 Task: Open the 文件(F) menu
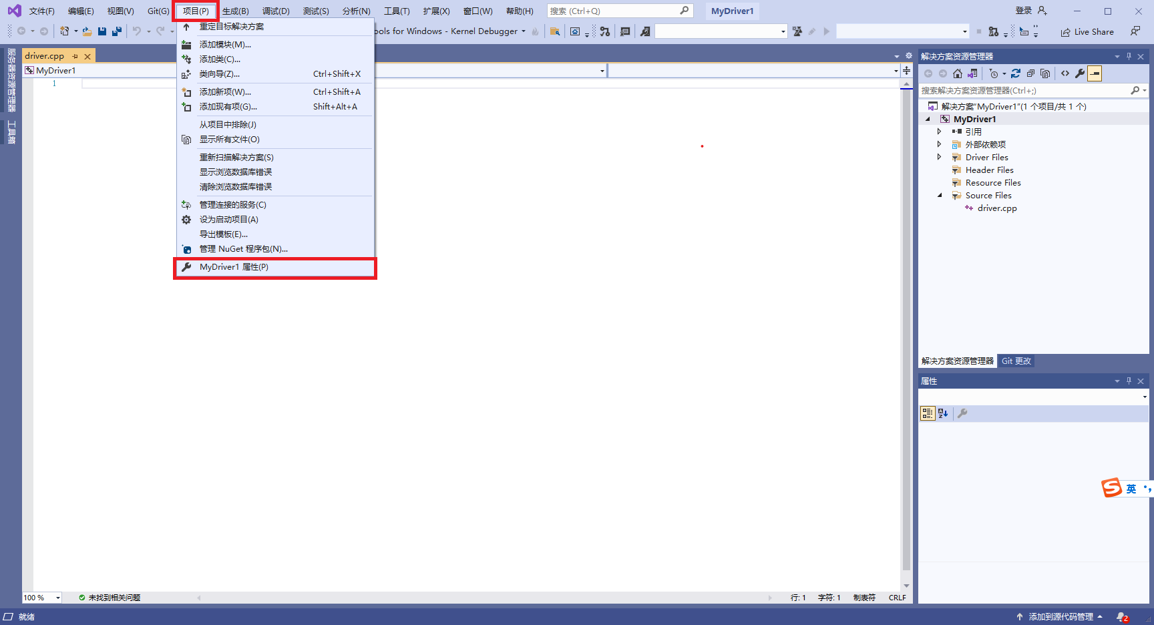pos(41,11)
